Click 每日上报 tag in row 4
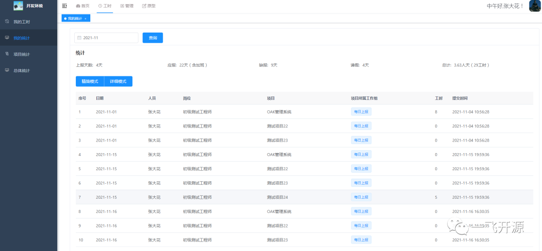Screen dimensions: 542x251 coord(361,154)
